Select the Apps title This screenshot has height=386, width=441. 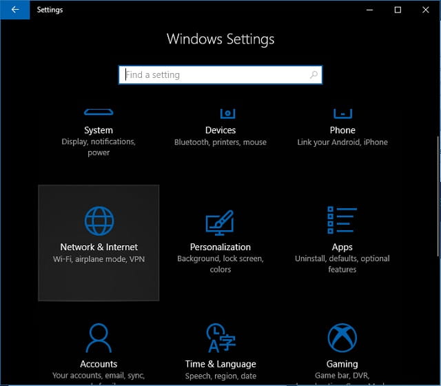click(342, 247)
